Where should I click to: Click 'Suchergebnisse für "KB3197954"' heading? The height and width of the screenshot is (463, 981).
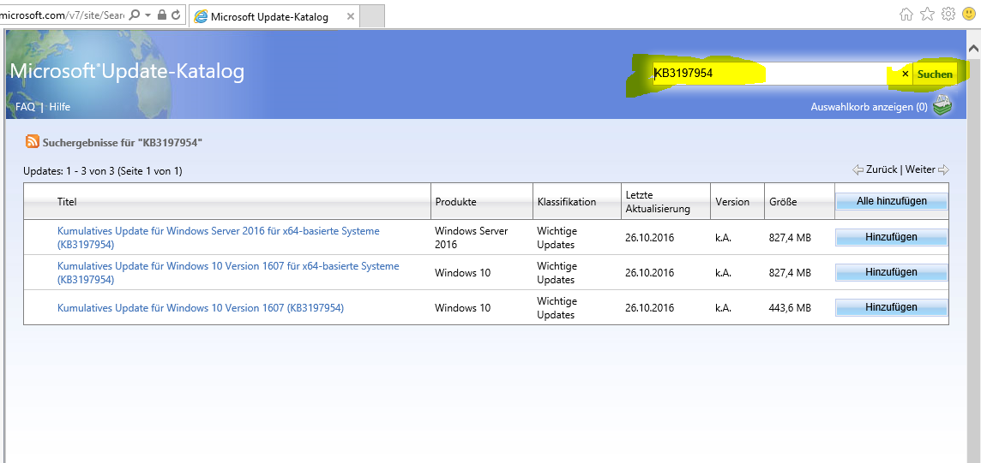click(123, 143)
